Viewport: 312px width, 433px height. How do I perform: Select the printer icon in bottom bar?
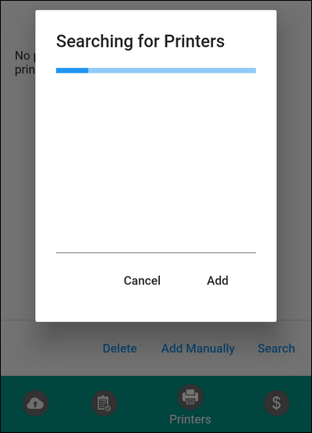click(x=190, y=397)
